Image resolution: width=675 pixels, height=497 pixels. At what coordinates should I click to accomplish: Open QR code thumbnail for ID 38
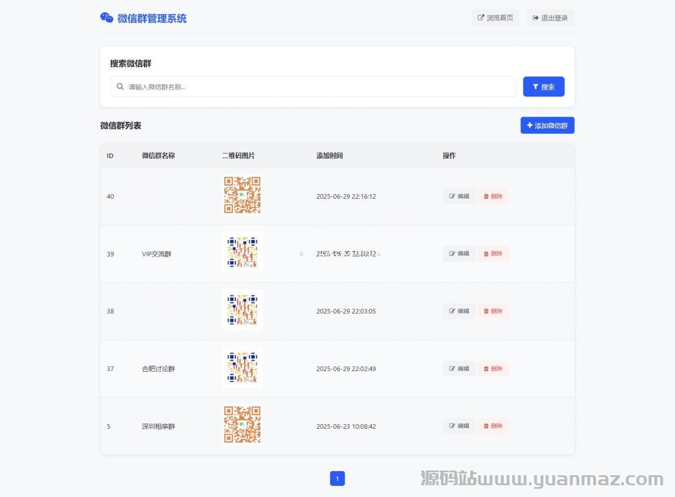242,309
